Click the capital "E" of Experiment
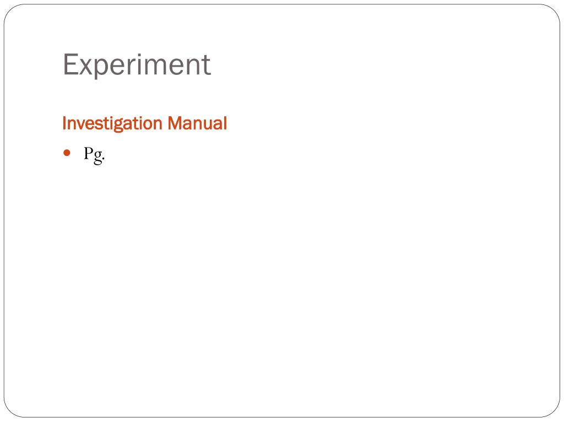The image size is (564, 423). (70, 65)
